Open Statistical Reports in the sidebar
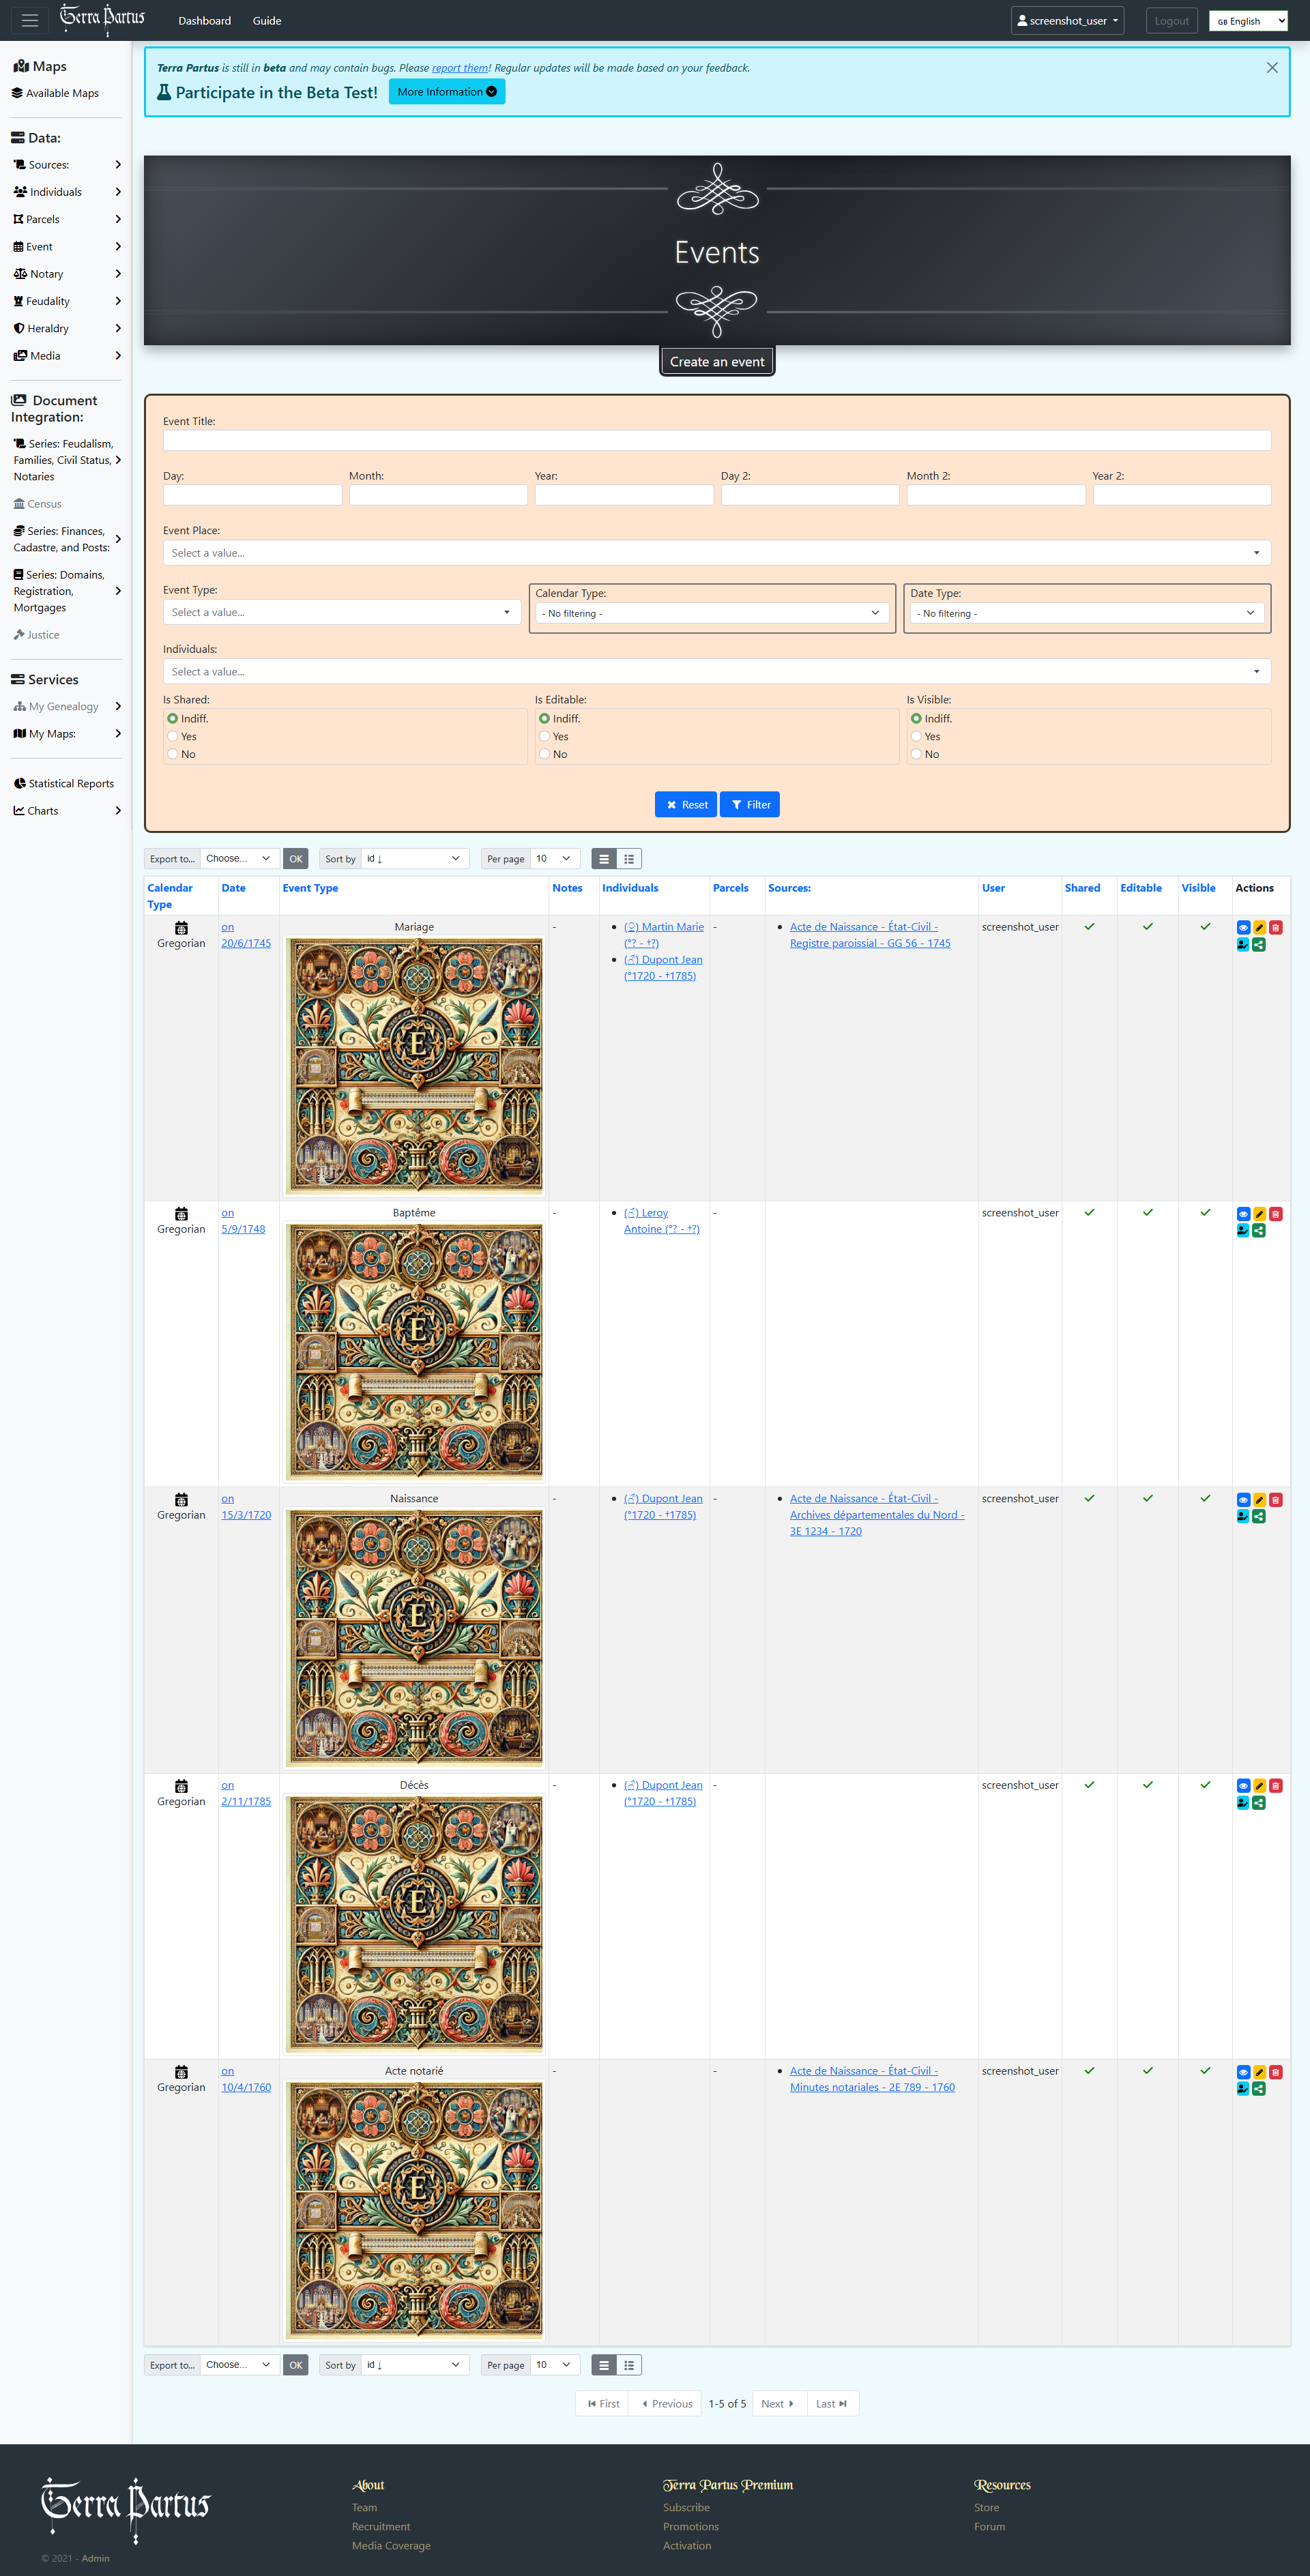This screenshot has height=2576, width=1310. tap(70, 783)
